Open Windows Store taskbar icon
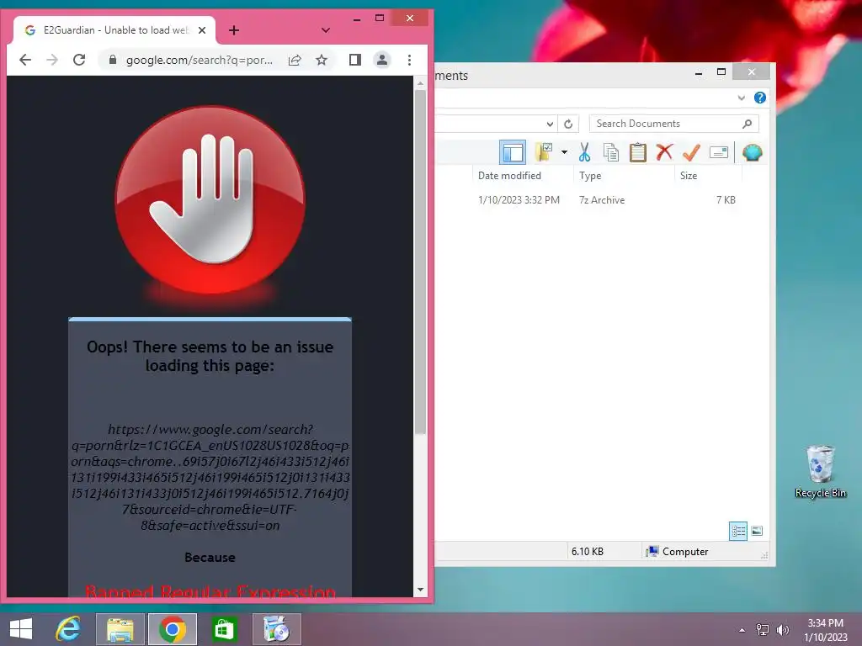 pyautogui.click(x=224, y=629)
